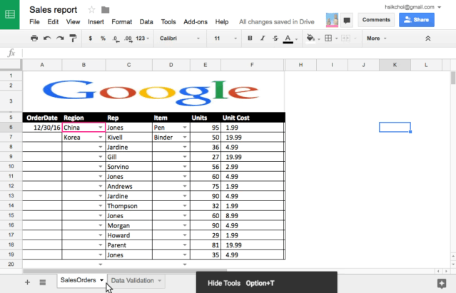Select the Thompson cell
The width and height of the screenshot is (456, 293).
click(129, 206)
